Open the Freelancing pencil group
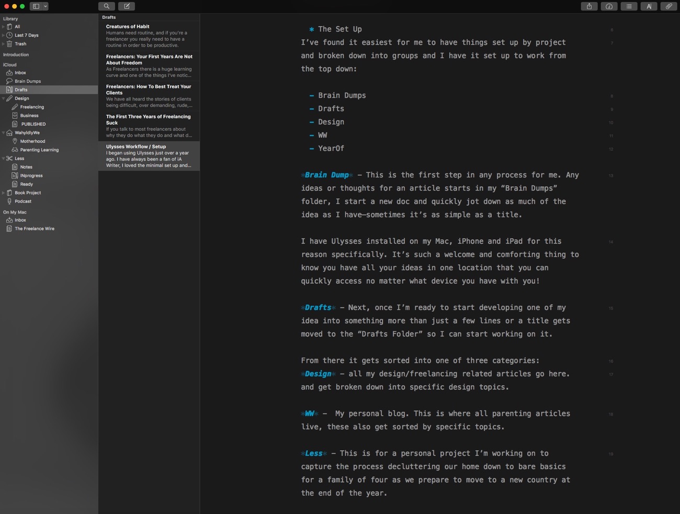This screenshot has width=680, height=514. [15, 107]
